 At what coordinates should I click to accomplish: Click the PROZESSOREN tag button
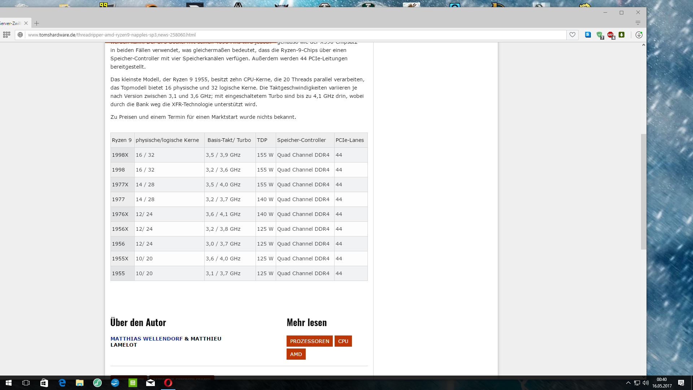tap(309, 341)
